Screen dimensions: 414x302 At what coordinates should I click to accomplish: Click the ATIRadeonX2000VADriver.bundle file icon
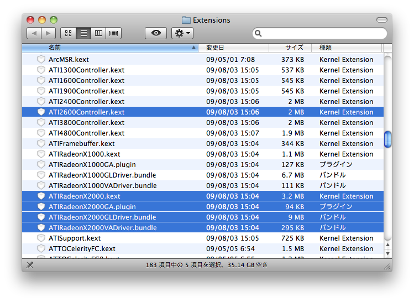click(41, 227)
